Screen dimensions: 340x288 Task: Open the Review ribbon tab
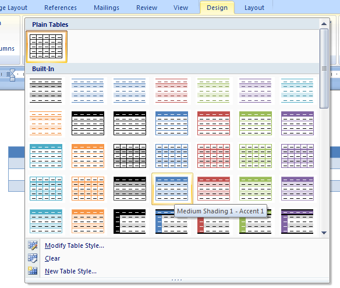(x=147, y=8)
